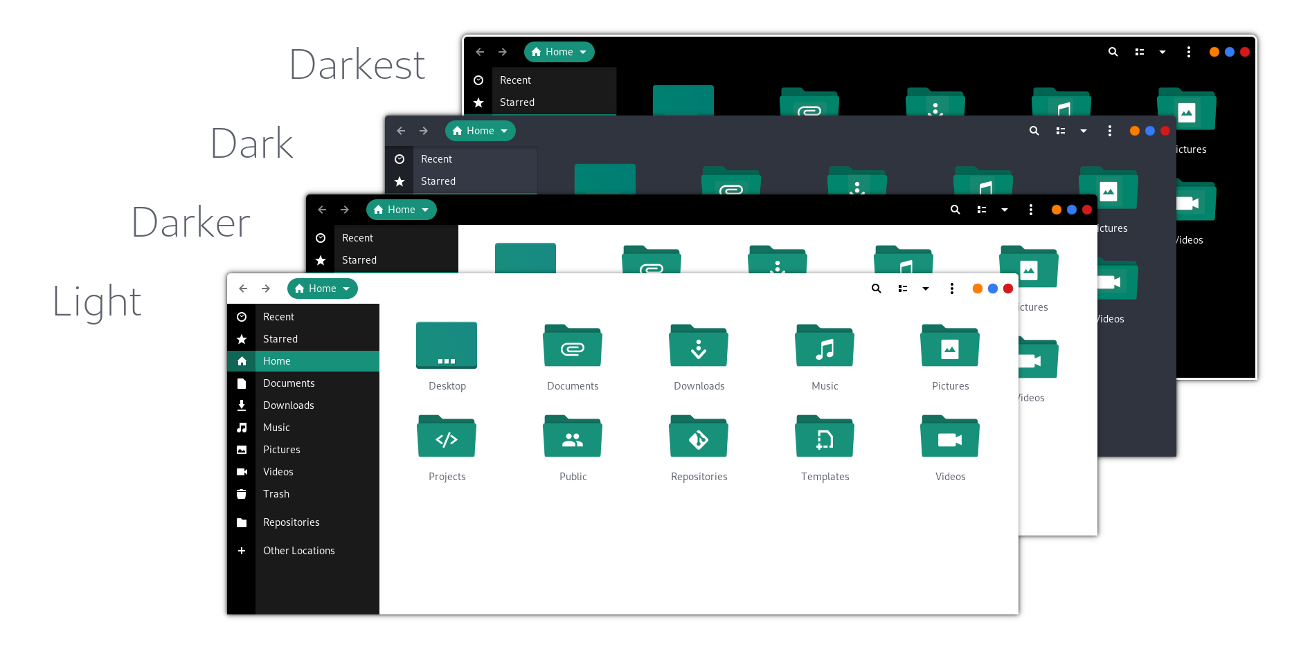Go forward using arrow in Light window
Viewport: 1292px width, 649px height.
[x=266, y=289]
